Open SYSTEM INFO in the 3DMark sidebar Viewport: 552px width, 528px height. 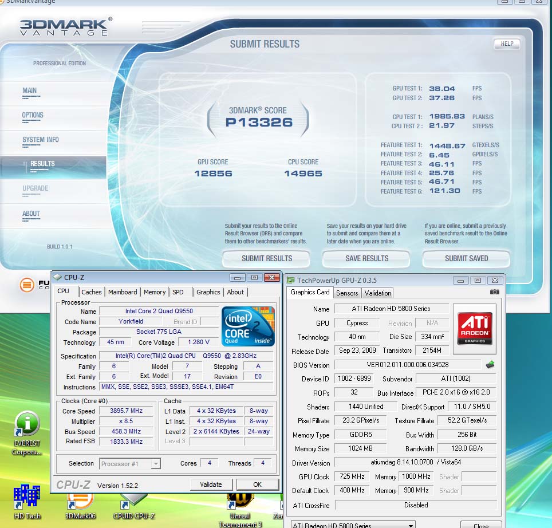pyautogui.click(x=41, y=140)
